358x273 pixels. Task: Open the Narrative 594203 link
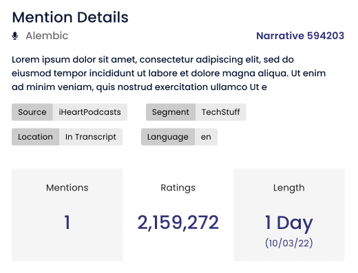click(x=300, y=36)
